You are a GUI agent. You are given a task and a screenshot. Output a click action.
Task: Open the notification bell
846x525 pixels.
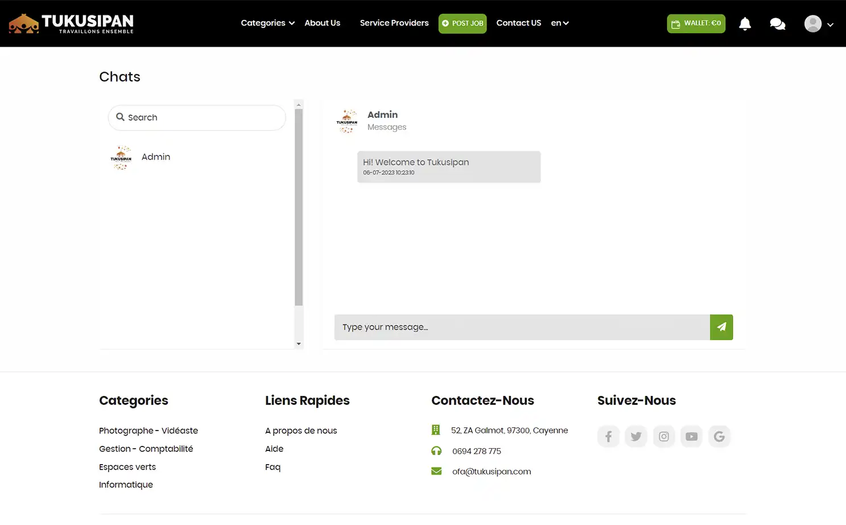click(745, 23)
